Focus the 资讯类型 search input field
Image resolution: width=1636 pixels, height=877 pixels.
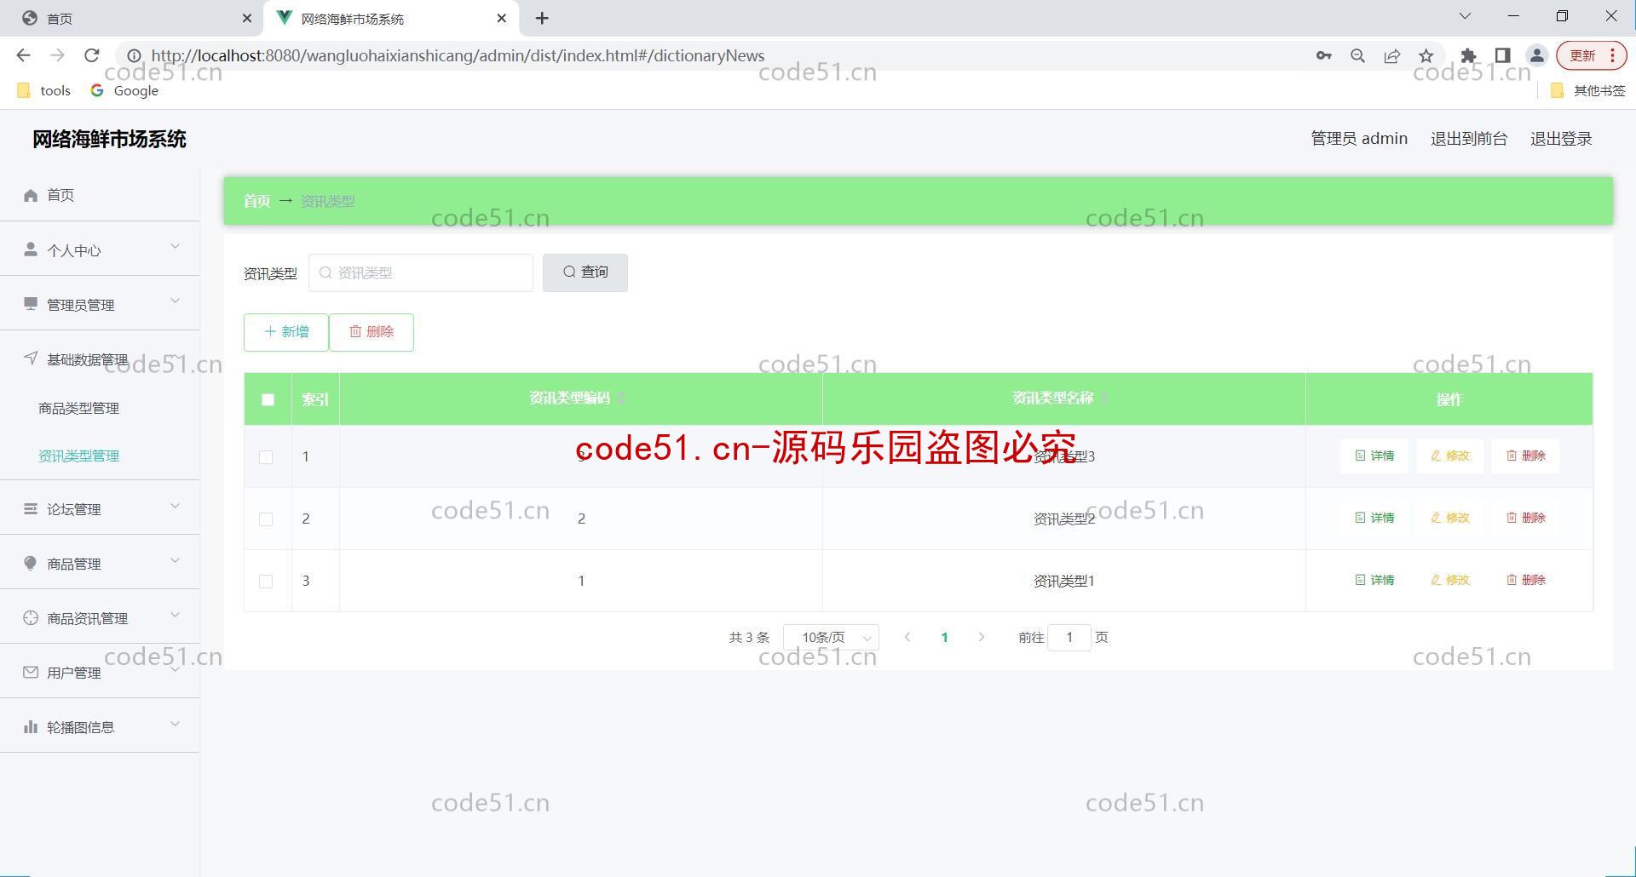click(421, 272)
